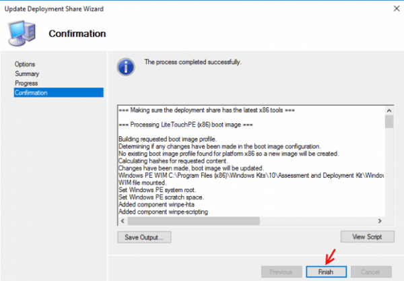Click the 'Making sure the deployment share' line
The width and height of the screenshot is (404, 281).
click(x=207, y=111)
